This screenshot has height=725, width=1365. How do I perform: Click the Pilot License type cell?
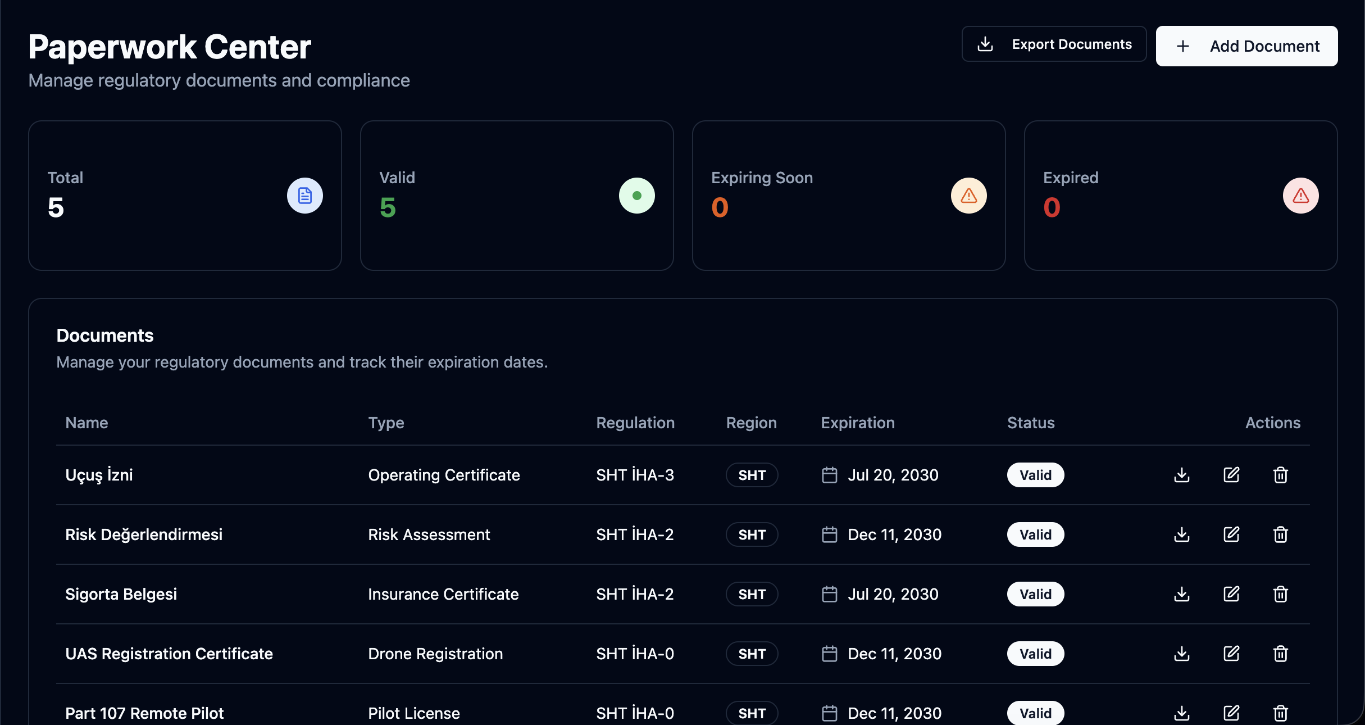pyautogui.click(x=414, y=713)
